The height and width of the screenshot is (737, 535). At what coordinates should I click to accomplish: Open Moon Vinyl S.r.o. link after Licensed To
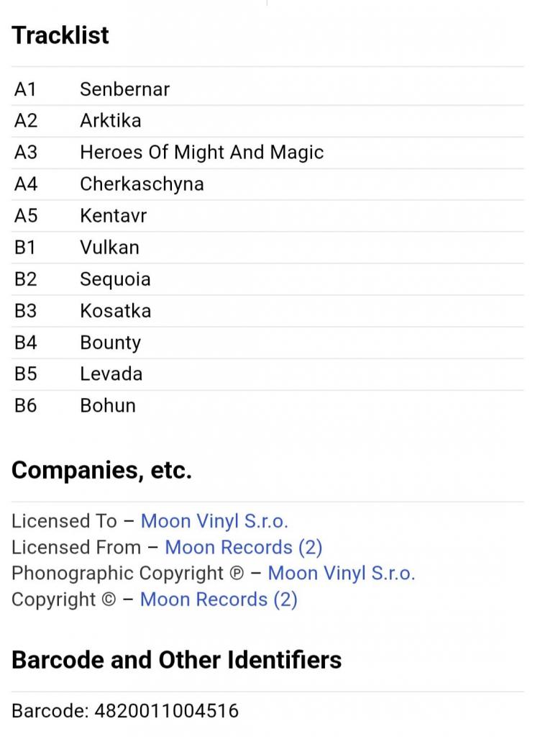[214, 521]
